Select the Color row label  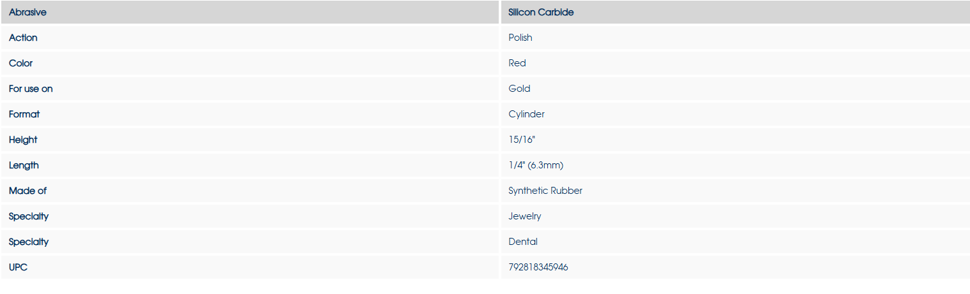(x=20, y=63)
